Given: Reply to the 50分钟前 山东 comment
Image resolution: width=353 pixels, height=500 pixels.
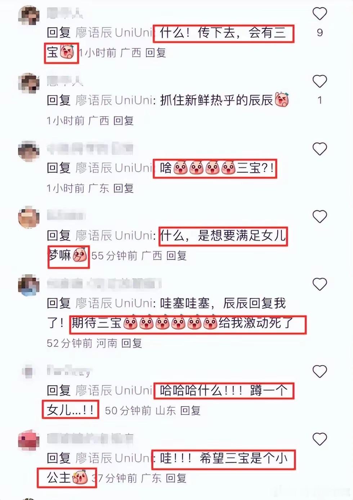Looking at the screenshot, I should point(191,411).
